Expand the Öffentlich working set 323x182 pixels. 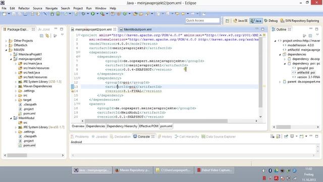click(6, 45)
